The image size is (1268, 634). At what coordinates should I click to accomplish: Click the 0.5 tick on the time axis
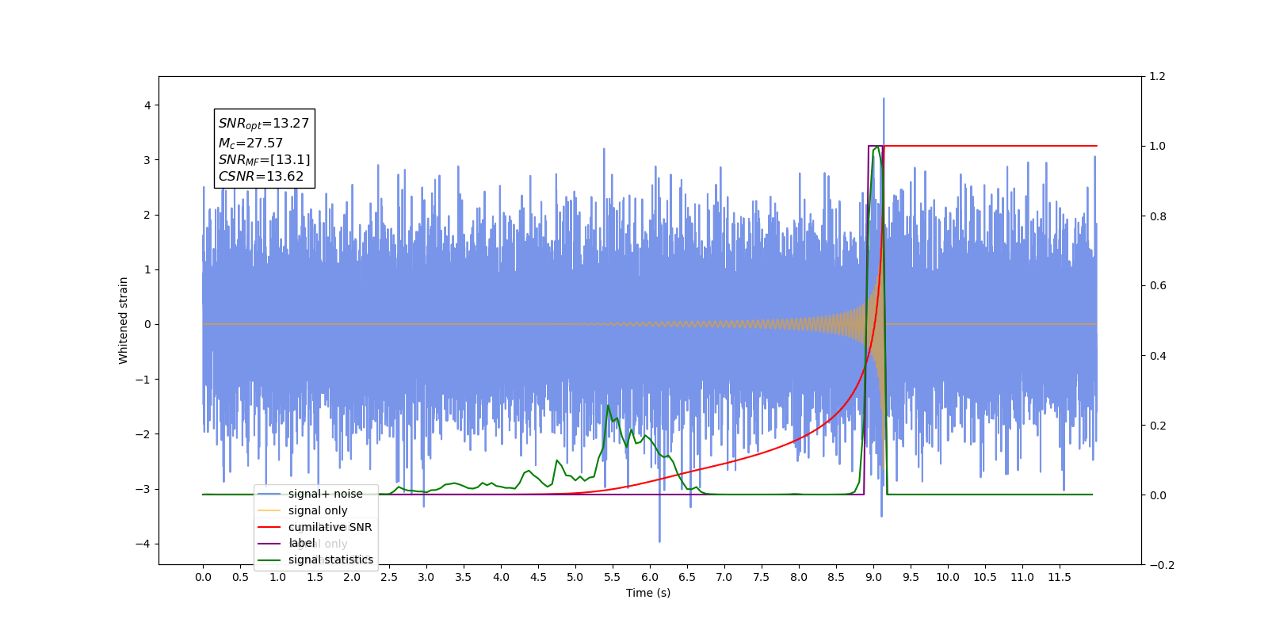(x=240, y=577)
